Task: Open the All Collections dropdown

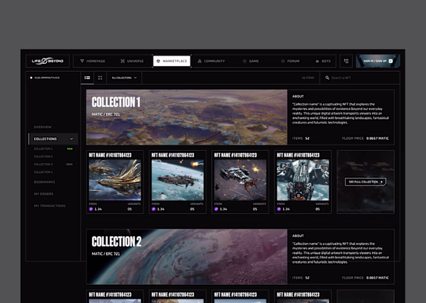Action: point(124,78)
